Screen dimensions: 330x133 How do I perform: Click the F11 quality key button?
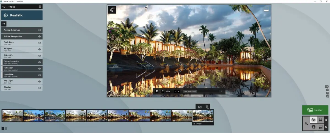click(x=327, y=87)
